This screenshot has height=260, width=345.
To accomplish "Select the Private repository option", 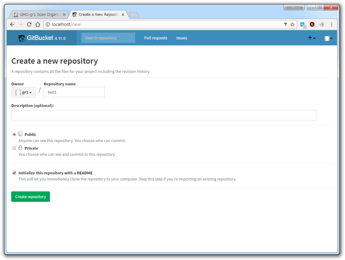I will click(x=14, y=148).
